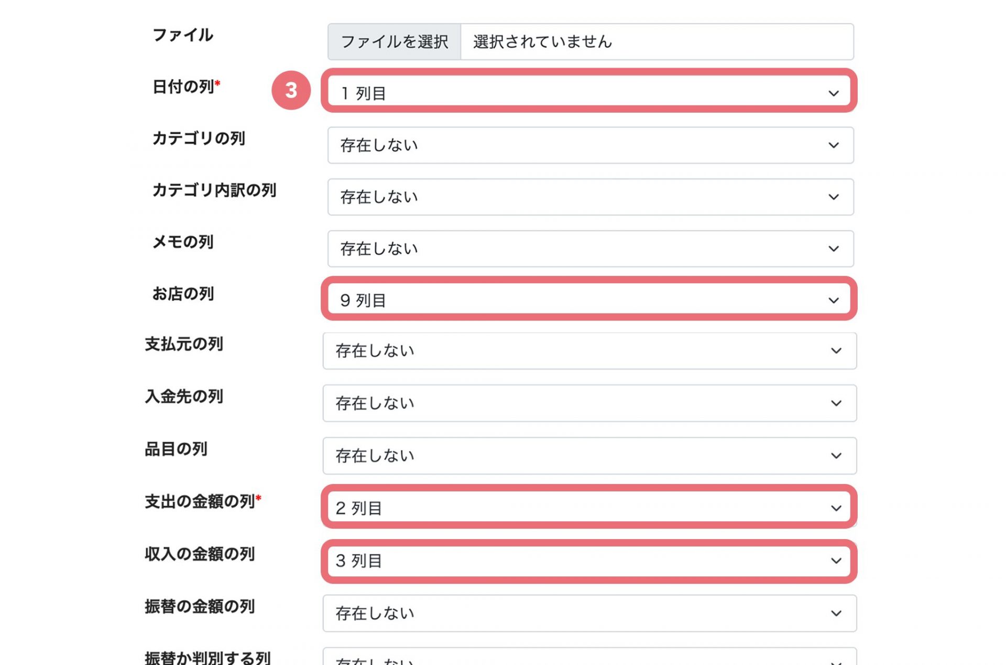This screenshot has height=665, width=1006.
Task: Click chevron arrow of 支出の金額の列 select
Action: 836,508
